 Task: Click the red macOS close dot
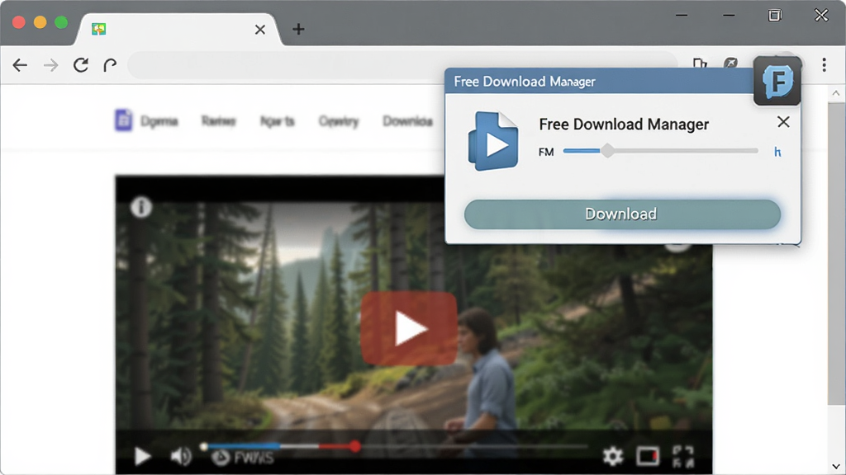(x=19, y=22)
